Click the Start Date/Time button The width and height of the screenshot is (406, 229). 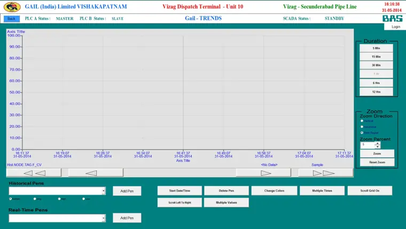coord(179,190)
